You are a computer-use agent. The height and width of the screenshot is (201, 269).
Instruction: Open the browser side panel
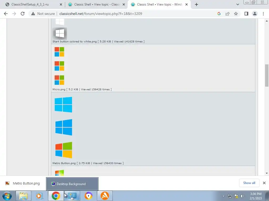[246, 14]
